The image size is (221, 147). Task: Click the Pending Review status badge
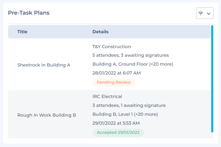114,83
